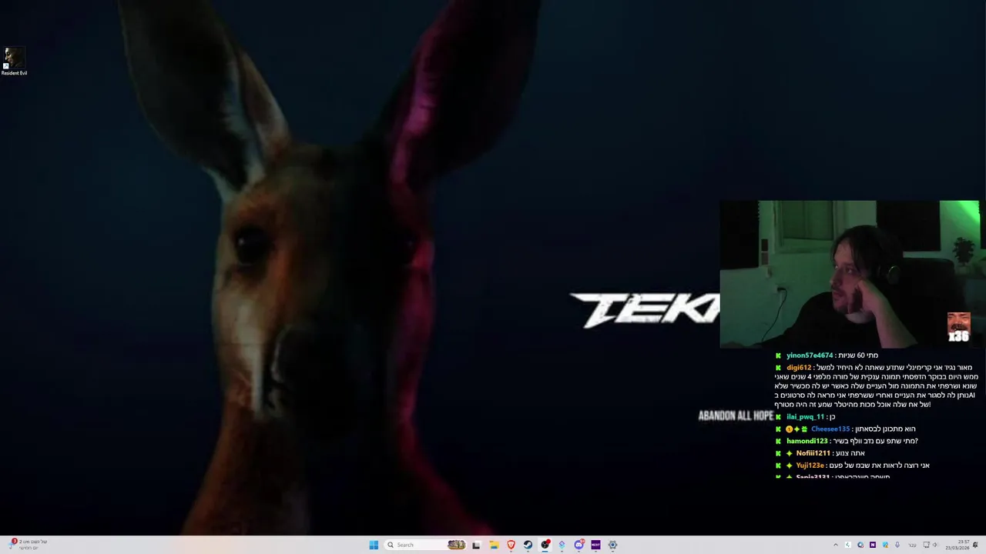Expand the hidden system tray icons
The height and width of the screenshot is (554, 986).
(836, 545)
